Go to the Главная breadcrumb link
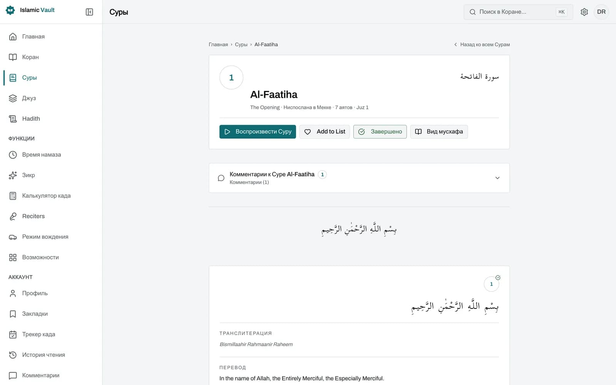The height and width of the screenshot is (385, 616). tap(218, 45)
